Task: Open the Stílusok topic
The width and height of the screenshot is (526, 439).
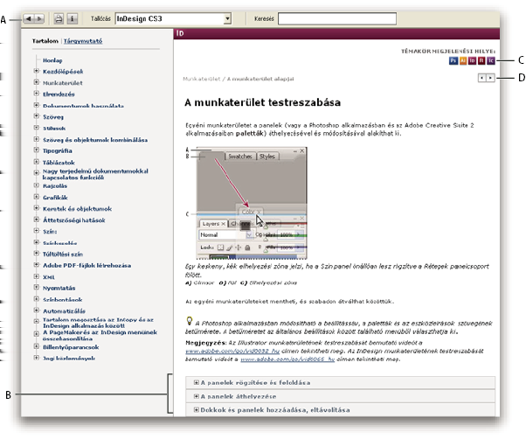Action: point(54,129)
